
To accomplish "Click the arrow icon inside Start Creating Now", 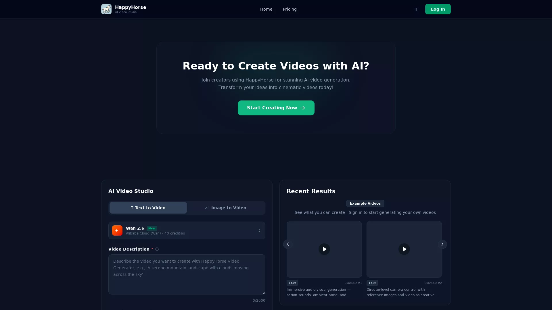I will 302,108.
